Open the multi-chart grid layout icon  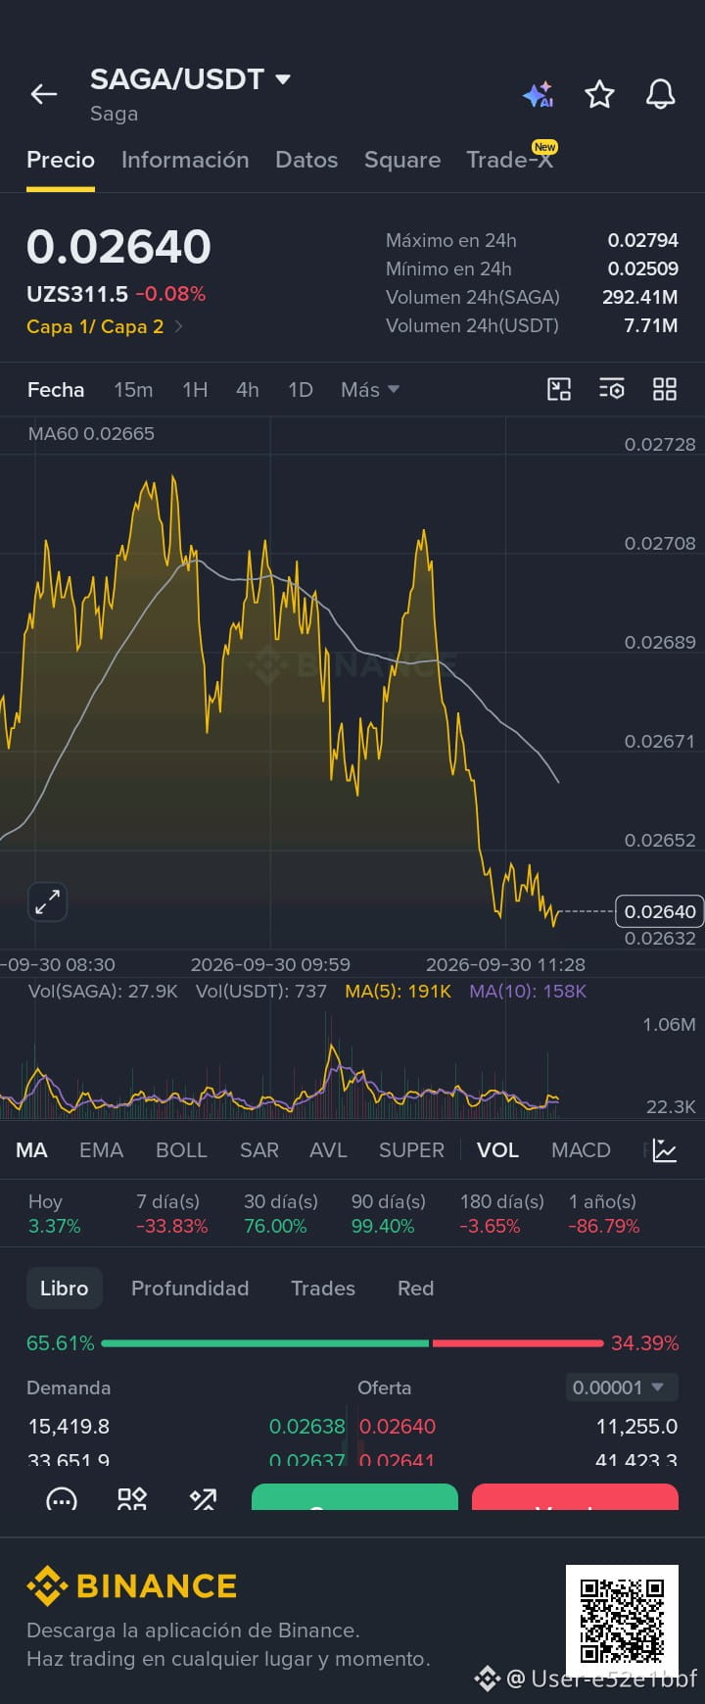665,389
